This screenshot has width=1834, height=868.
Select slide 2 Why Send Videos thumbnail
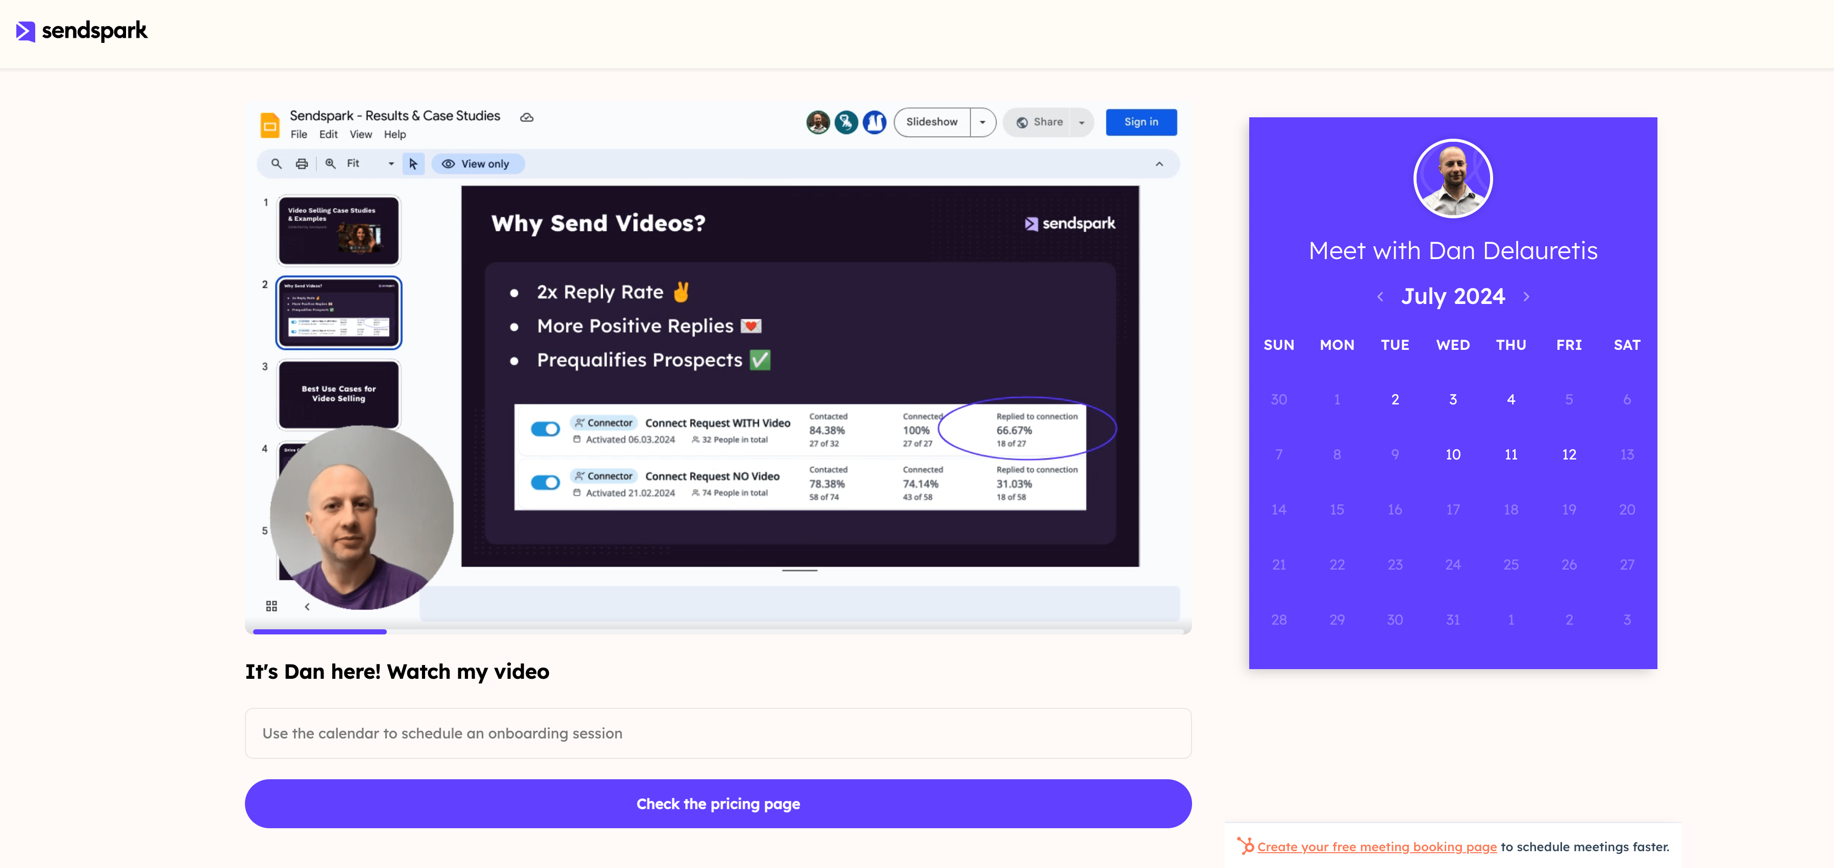coord(338,312)
